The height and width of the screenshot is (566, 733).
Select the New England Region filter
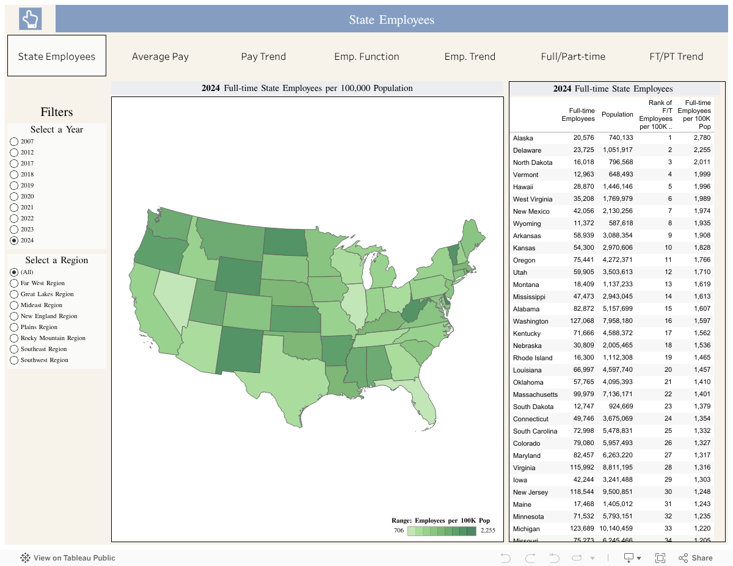14,316
